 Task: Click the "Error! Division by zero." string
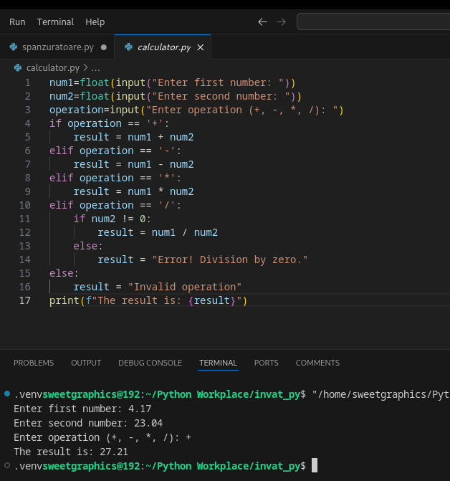(230, 259)
